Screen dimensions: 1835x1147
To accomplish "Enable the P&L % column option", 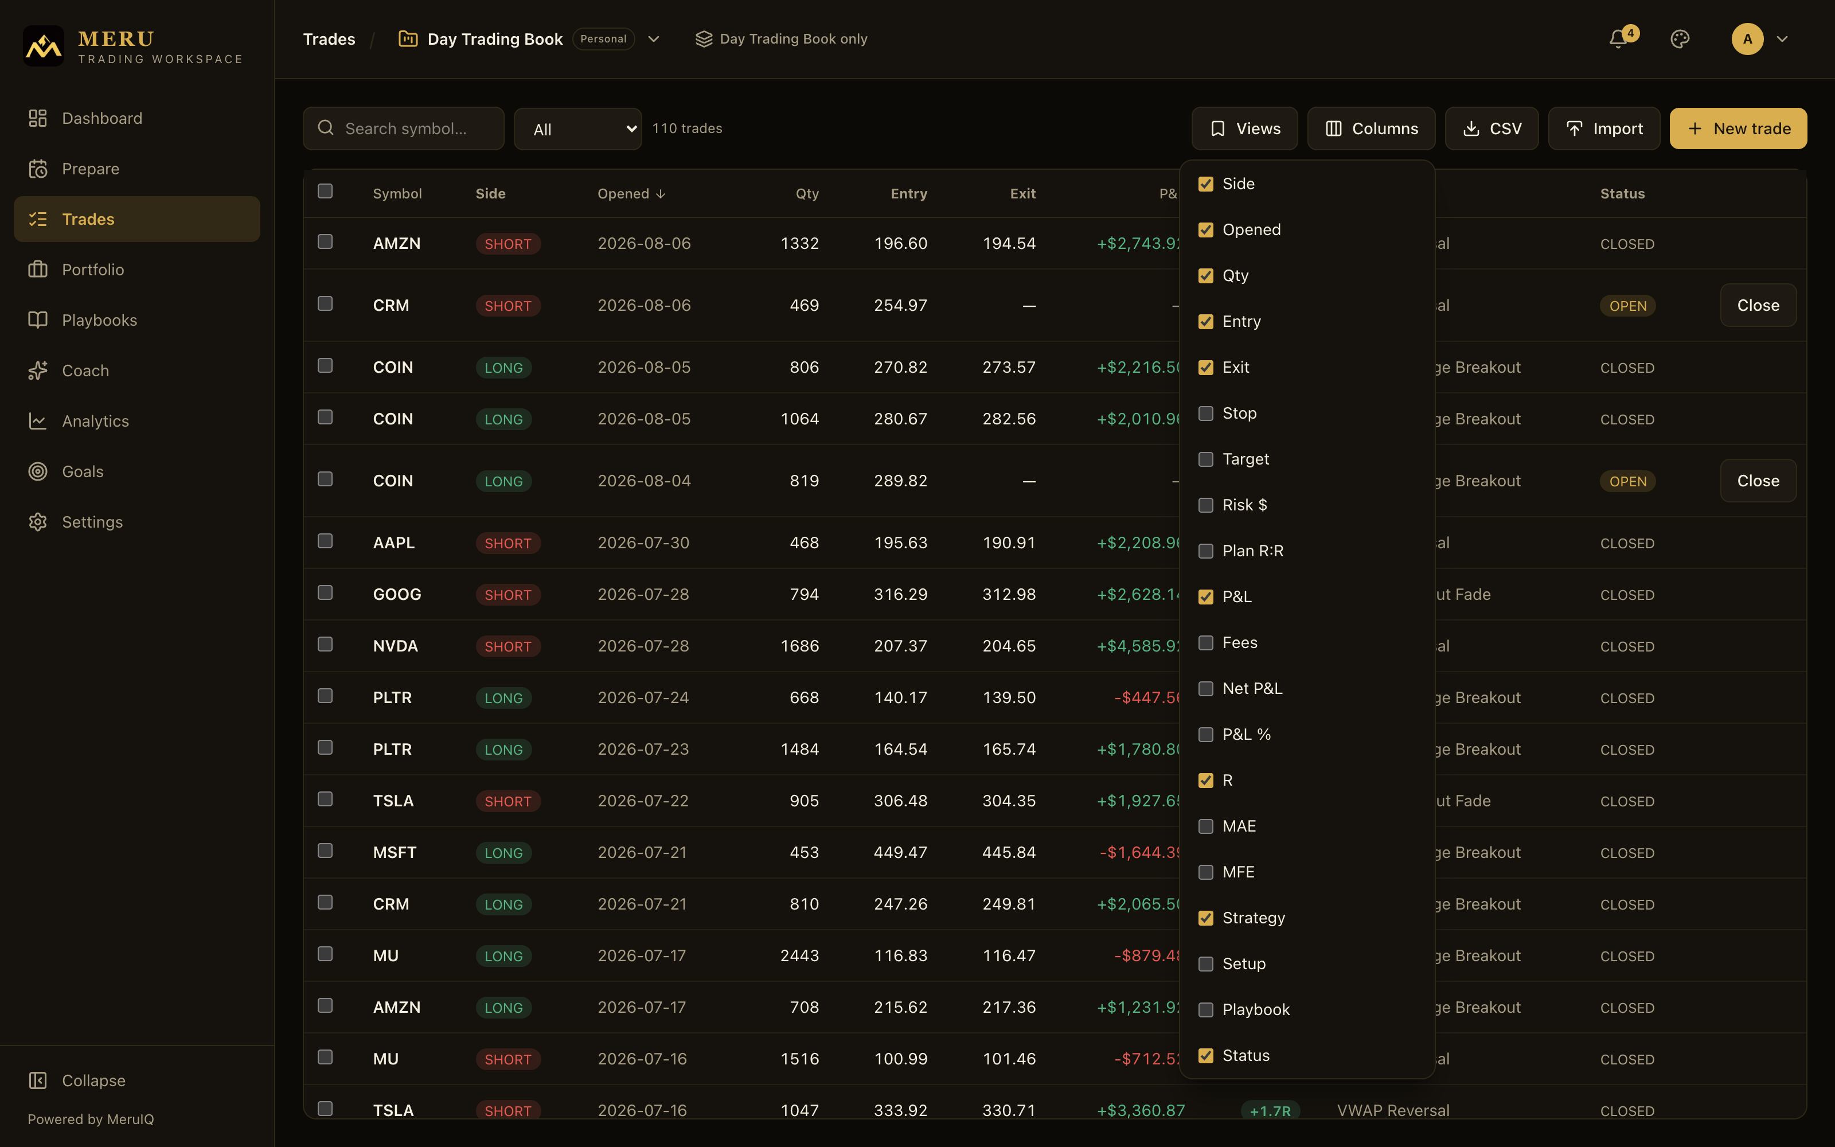I will tap(1205, 735).
